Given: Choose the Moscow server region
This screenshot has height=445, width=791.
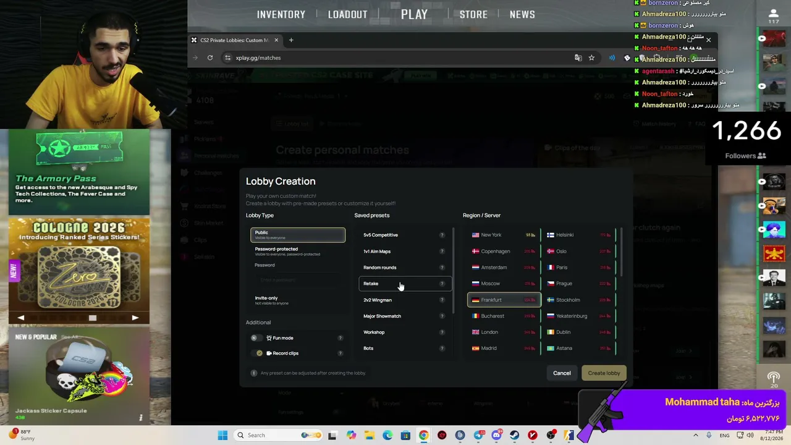Looking at the screenshot, I should pyautogui.click(x=504, y=284).
